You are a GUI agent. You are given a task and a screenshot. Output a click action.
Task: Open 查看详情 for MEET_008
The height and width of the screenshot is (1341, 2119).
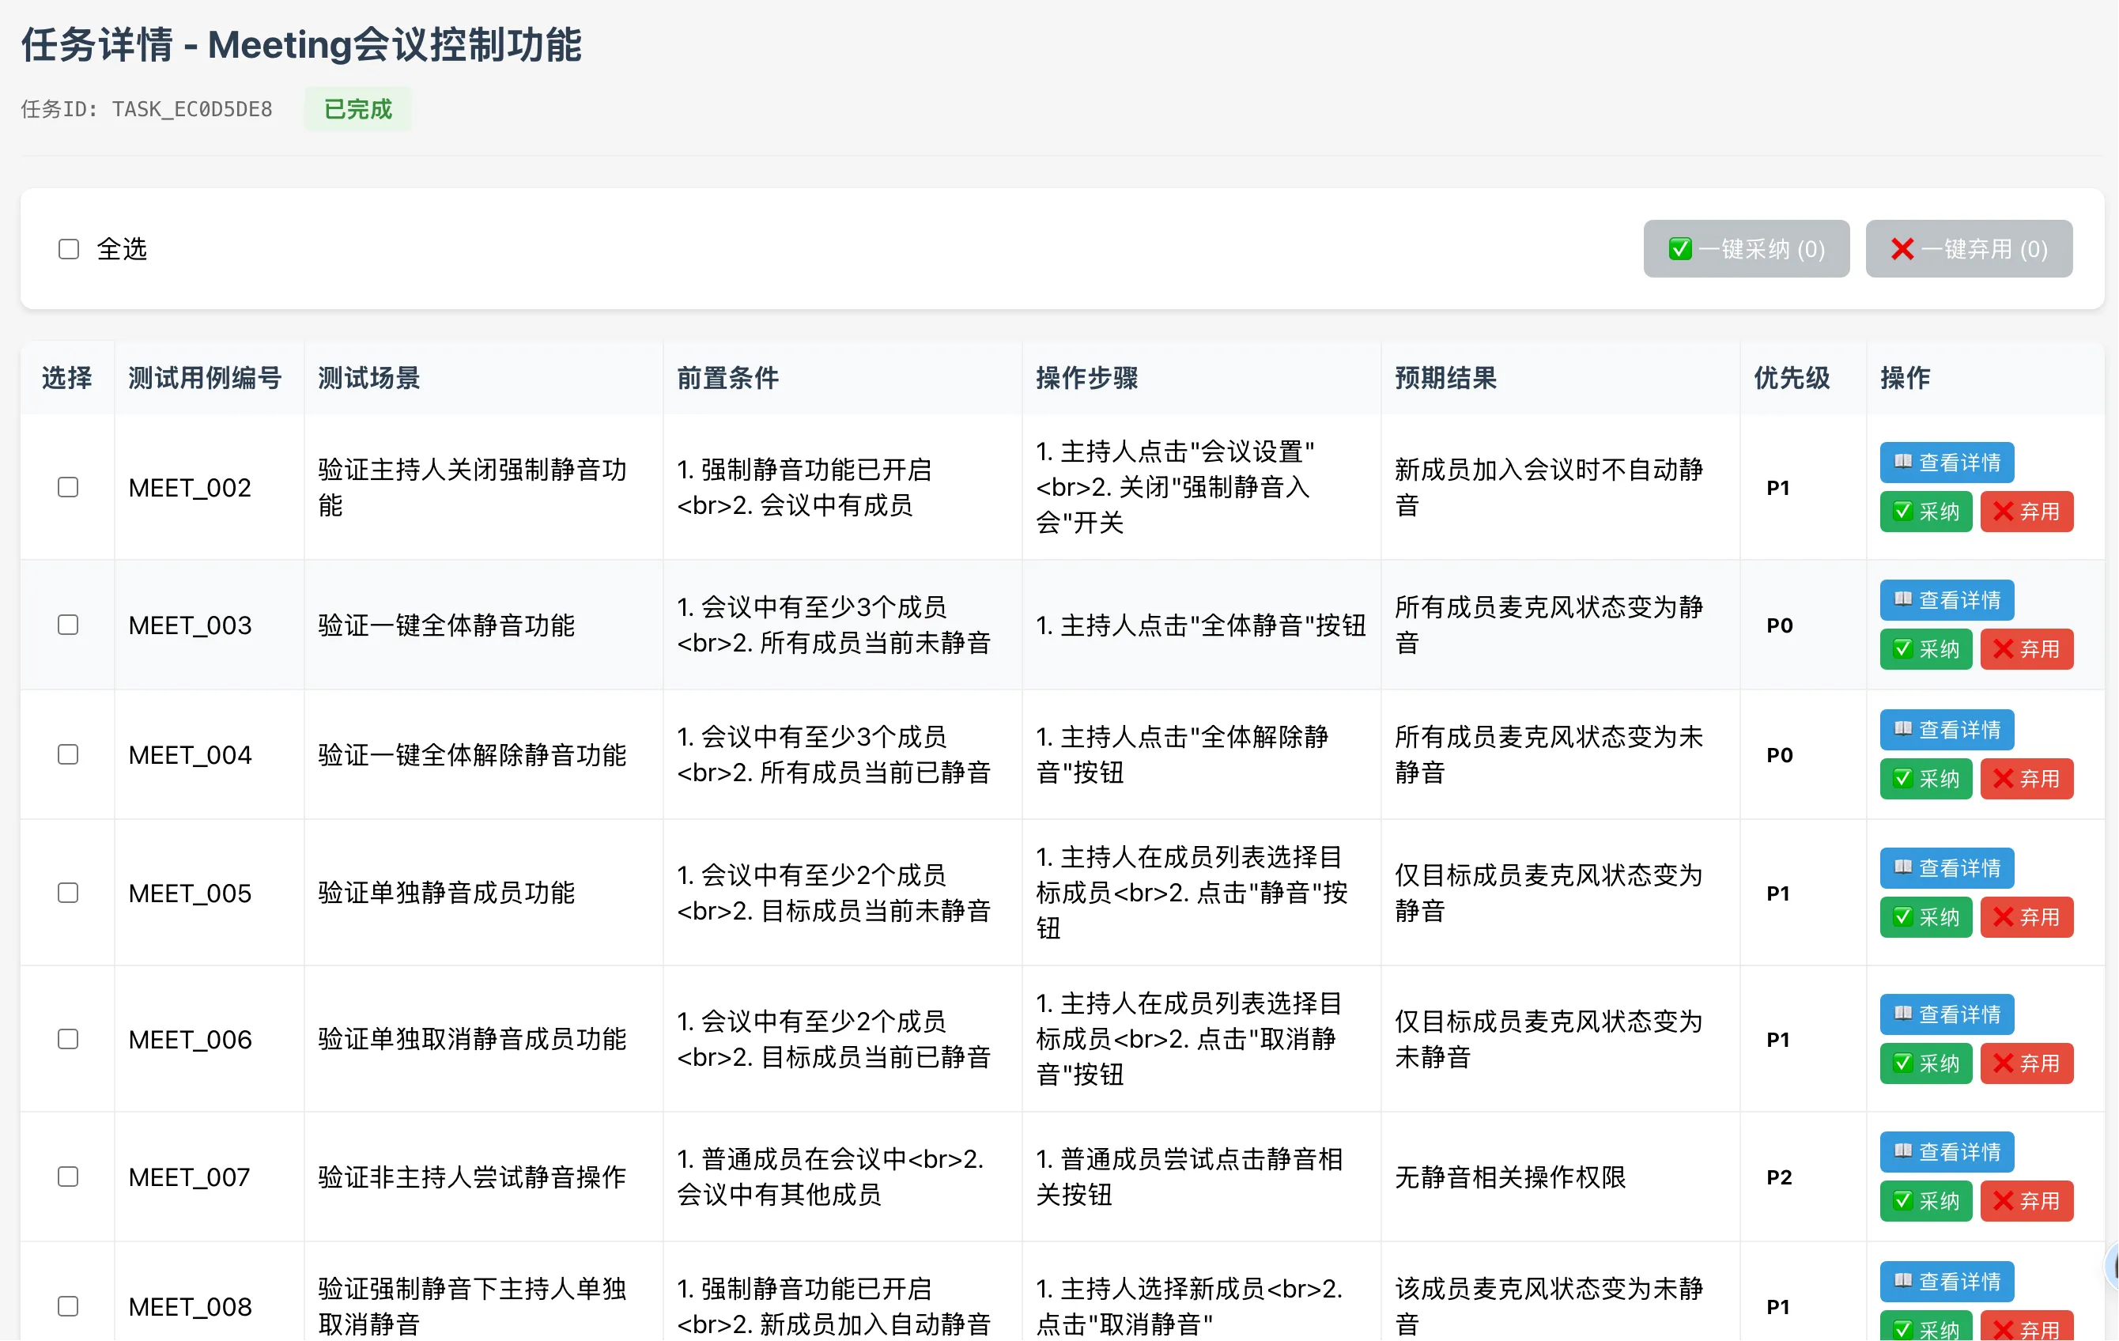point(1947,1282)
